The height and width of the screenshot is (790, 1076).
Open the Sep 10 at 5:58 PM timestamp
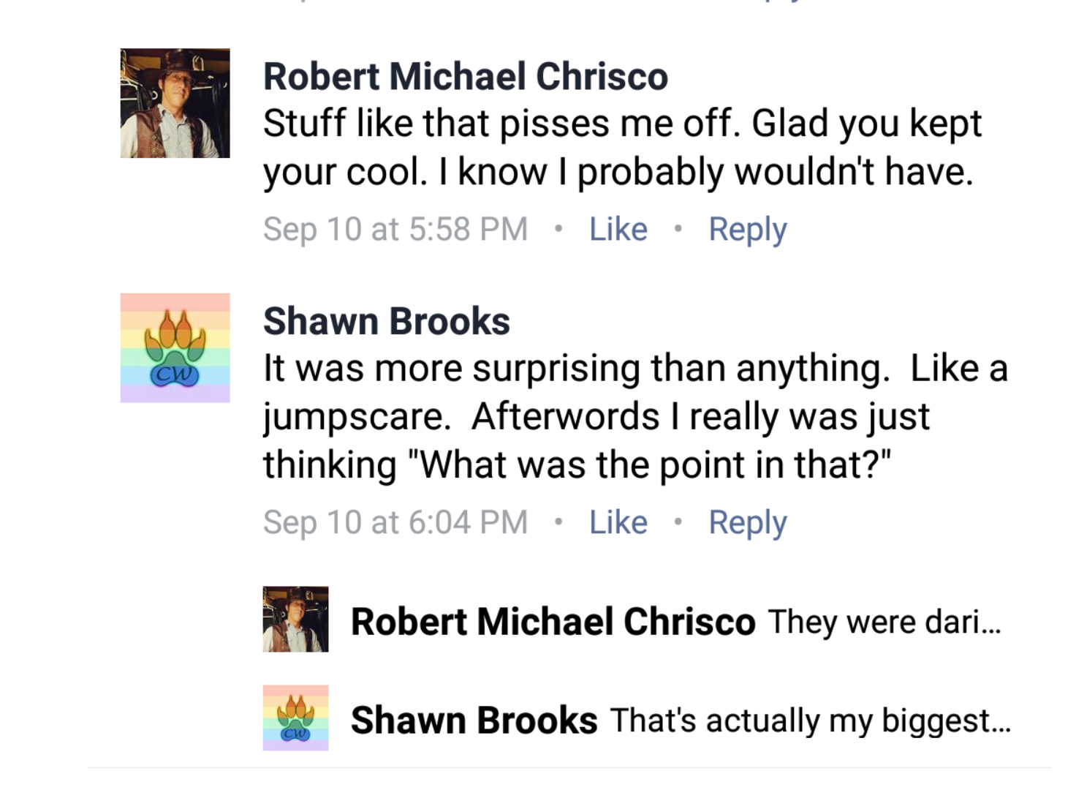click(395, 230)
